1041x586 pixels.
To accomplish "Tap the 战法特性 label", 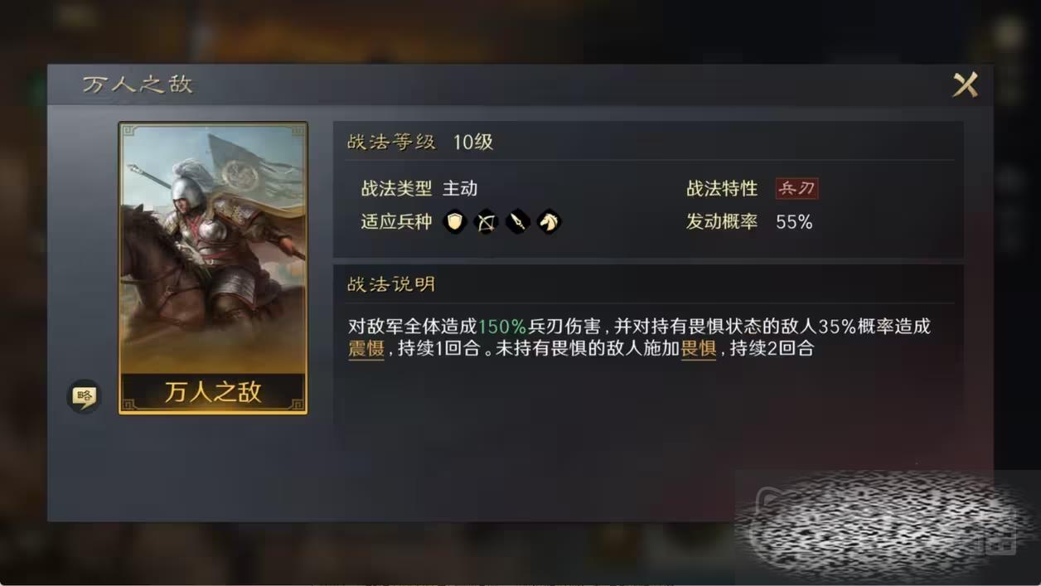I will point(722,188).
